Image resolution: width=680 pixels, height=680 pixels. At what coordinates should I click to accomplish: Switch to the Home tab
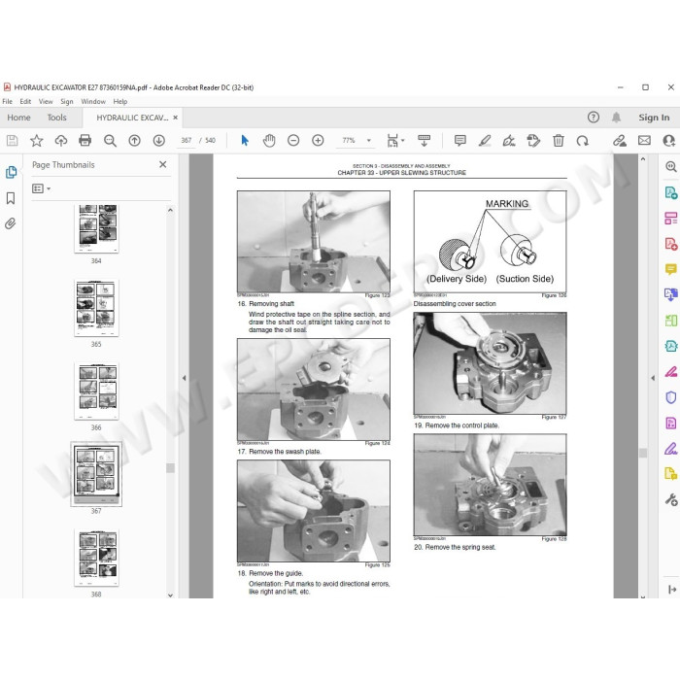pyautogui.click(x=18, y=118)
